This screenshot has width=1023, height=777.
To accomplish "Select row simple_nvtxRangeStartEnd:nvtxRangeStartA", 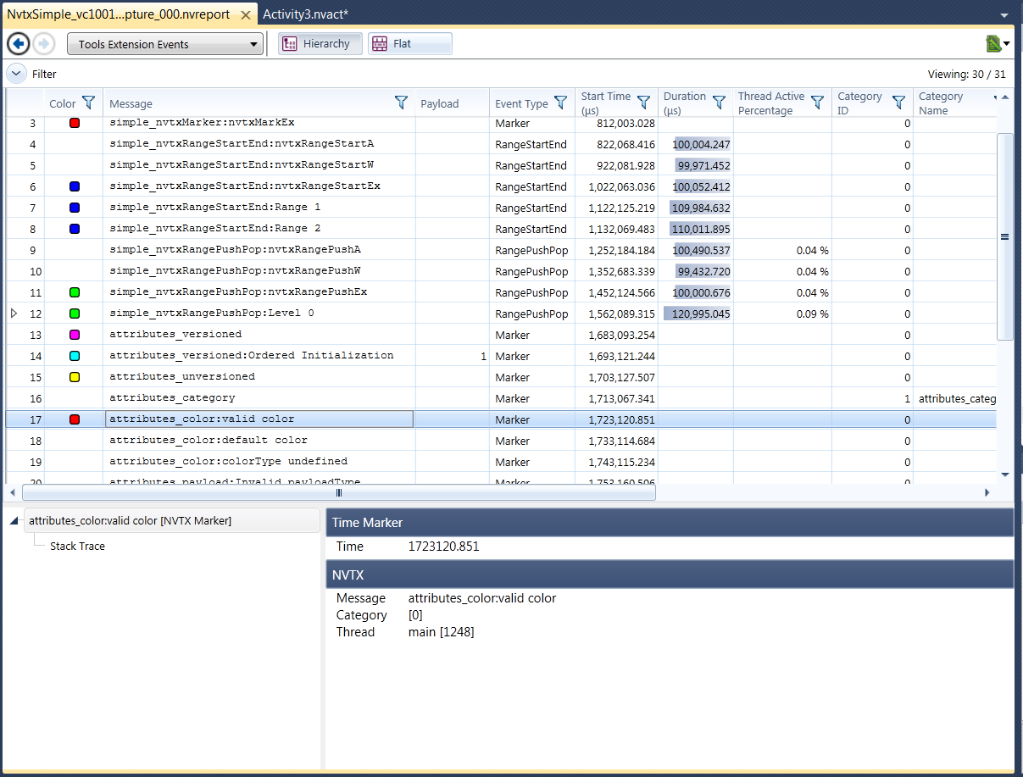I will (501, 144).
